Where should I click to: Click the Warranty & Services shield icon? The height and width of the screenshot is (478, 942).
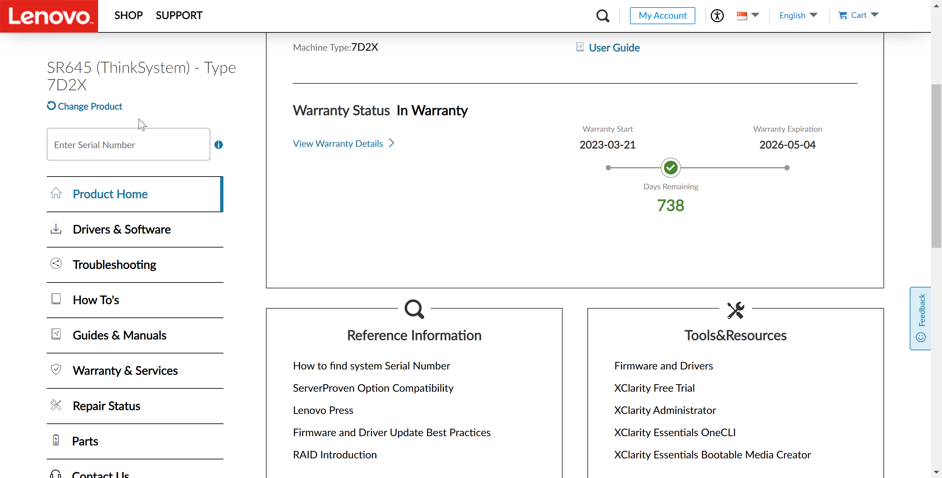point(56,369)
